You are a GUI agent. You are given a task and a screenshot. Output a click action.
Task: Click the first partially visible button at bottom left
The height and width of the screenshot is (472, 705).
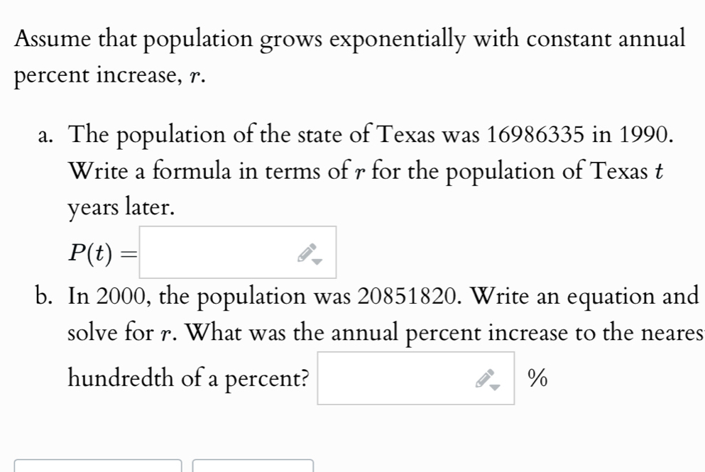tap(98, 466)
